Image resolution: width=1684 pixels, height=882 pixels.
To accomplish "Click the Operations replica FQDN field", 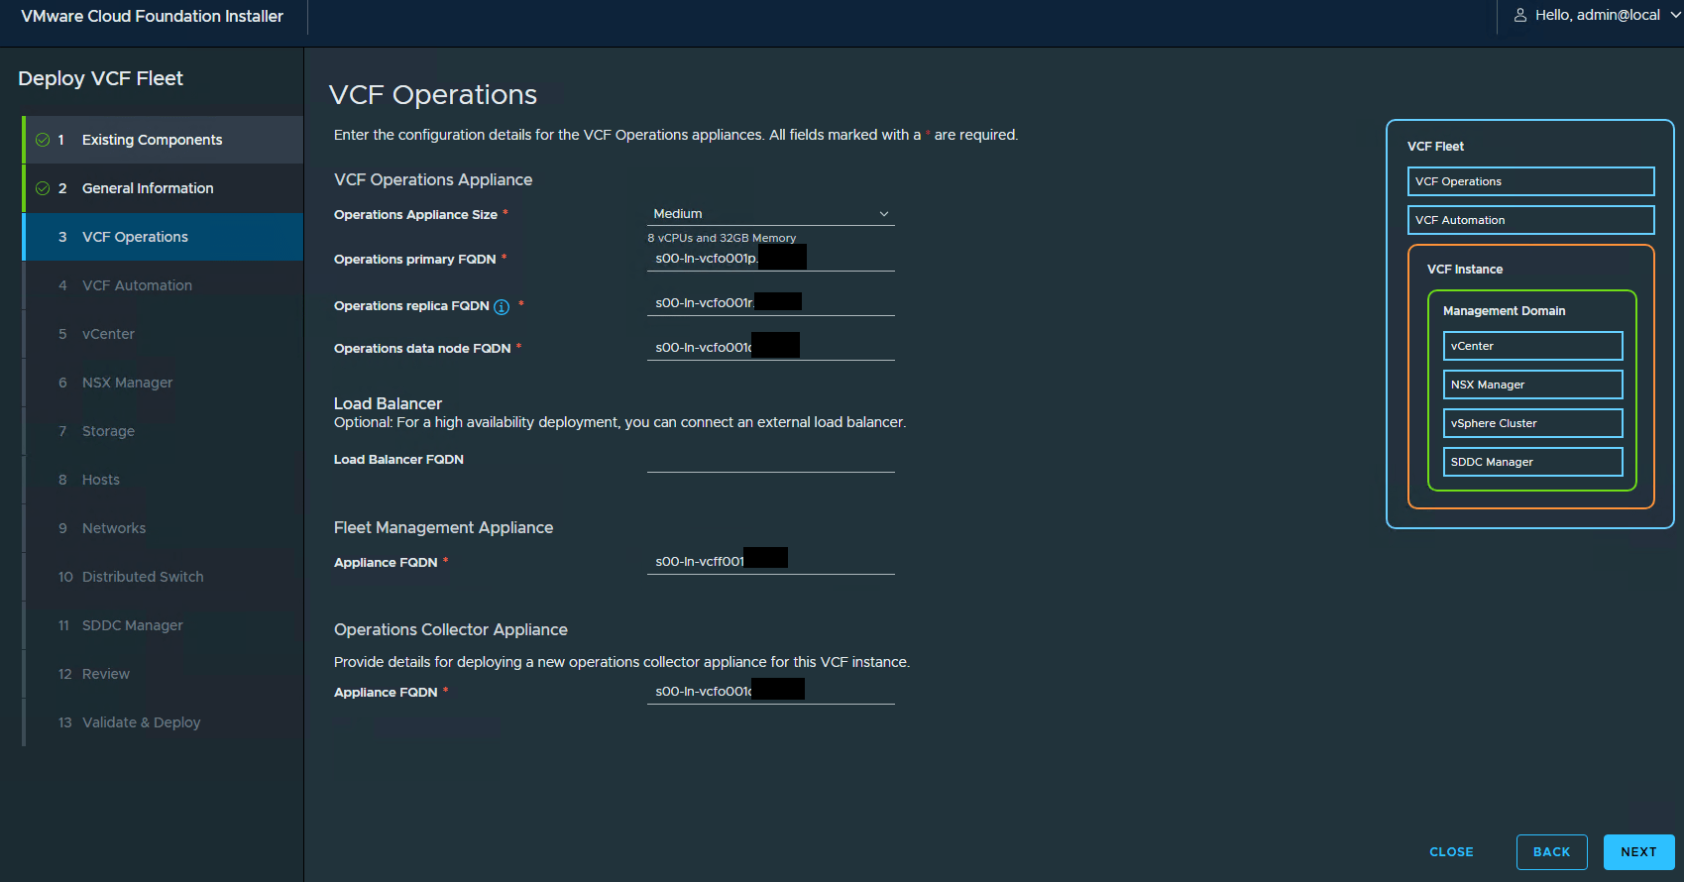I will (x=771, y=303).
